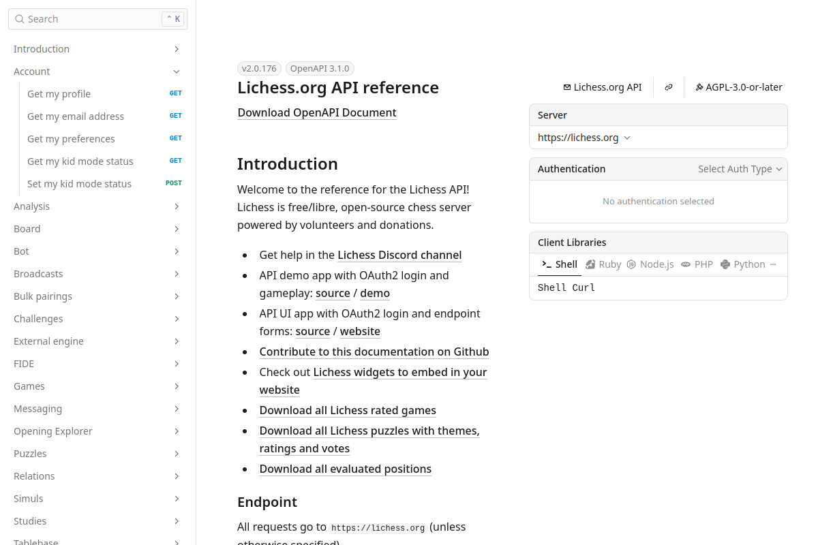
Task: Click the No authentication selected text
Action: (x=658, y=201)
